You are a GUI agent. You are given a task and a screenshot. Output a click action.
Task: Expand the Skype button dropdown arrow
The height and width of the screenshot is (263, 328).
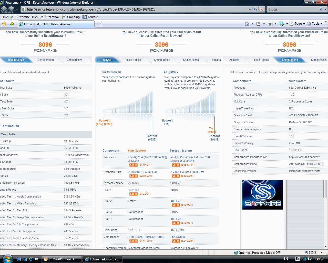[287, 24]
